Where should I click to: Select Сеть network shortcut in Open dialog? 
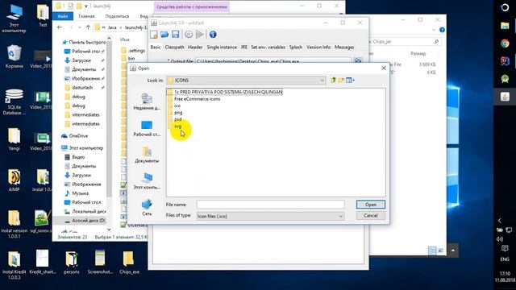coord(147,207)
